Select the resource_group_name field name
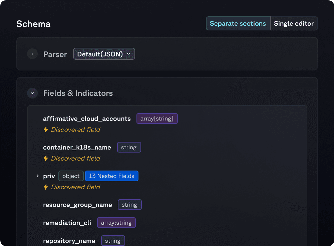 [77, 205]
